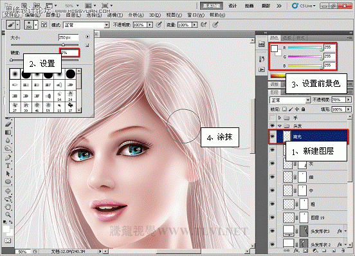Click create new brush preset icon
Image resolution: width=355 pixels, height=256 pixels.
point(87,45)
